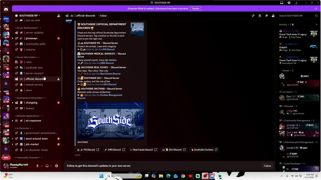Image resolution: width=321 pixels, height=180 pixels.
Task: Open the server icon with badge 336
Action: pyautogui.click(x=6, y=132)
